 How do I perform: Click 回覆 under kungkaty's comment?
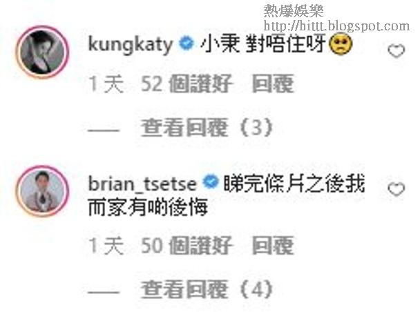(273, 84)
